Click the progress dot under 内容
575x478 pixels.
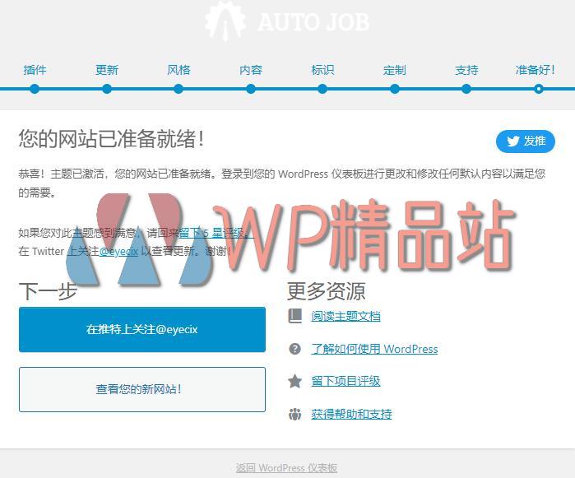click(x=250, y=89)
